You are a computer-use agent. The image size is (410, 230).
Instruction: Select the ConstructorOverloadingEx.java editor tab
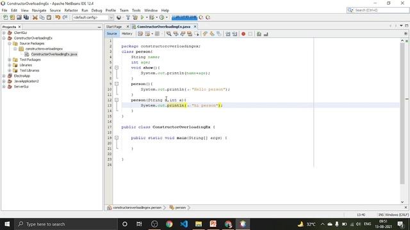tap(164, 27)
